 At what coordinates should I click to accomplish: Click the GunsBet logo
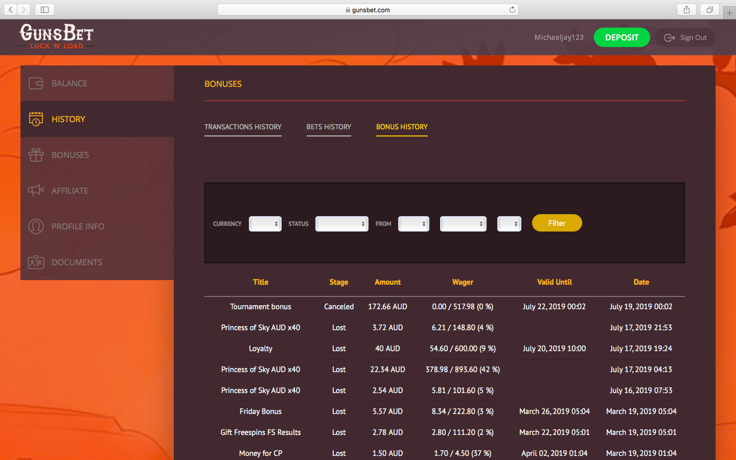coord(57,37)
